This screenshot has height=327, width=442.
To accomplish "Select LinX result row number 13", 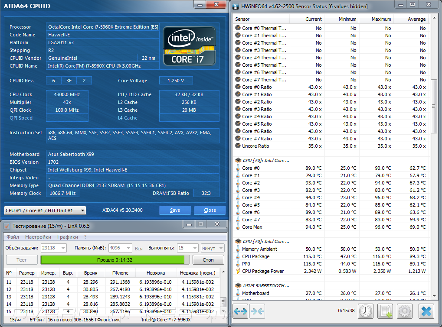I will pos(111,297).
